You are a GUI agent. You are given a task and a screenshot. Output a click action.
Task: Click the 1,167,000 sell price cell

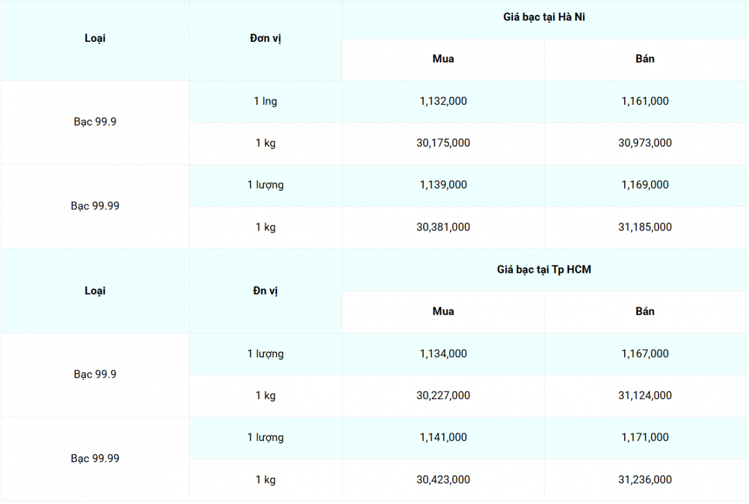[645, 353]
